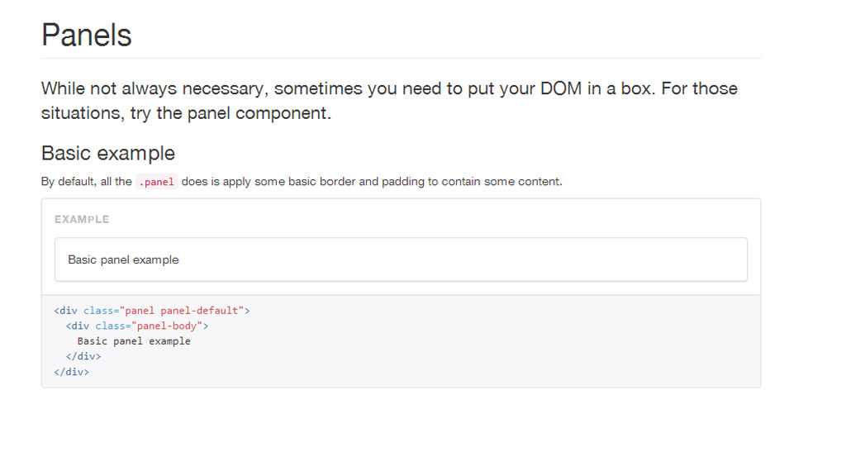Viewport: 846px width, 476px height.
Task: Click the 'Basic panel example' panel text
Action: point(123,259)
